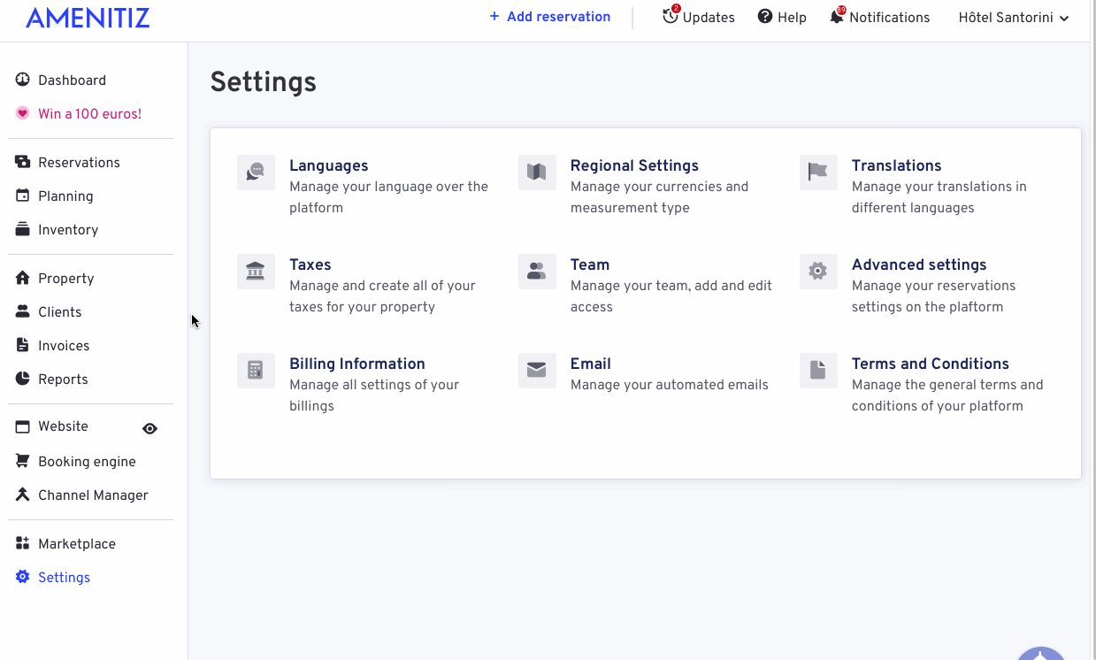Click 'Manage your automated emails' text

670,385
